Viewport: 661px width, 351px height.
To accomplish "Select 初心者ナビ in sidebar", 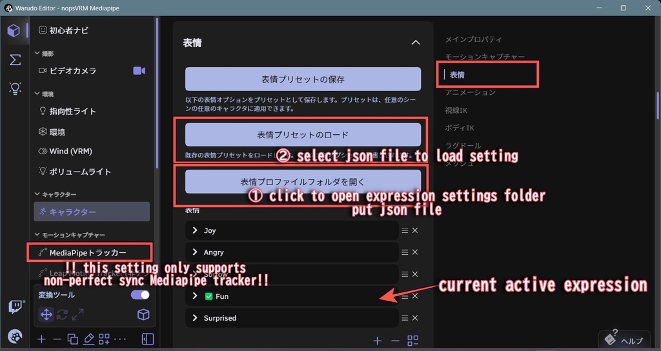I will click(63, 30).
